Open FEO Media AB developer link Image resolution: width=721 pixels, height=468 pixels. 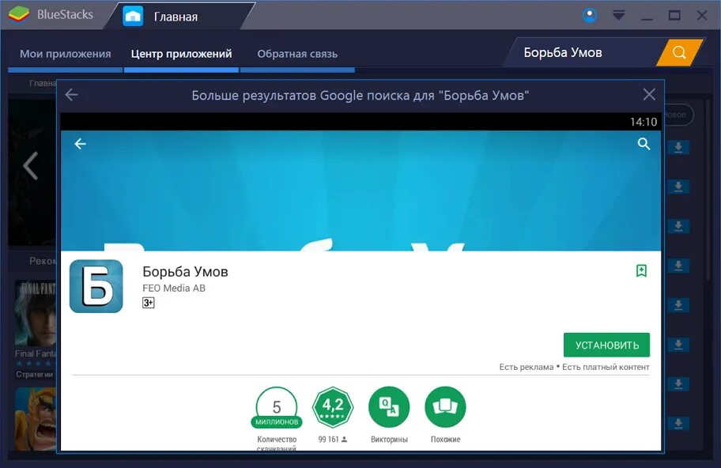coord(174,289)
